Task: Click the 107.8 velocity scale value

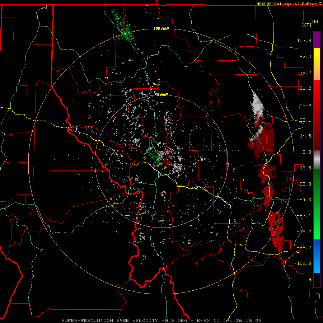Action: pos(304,40)
